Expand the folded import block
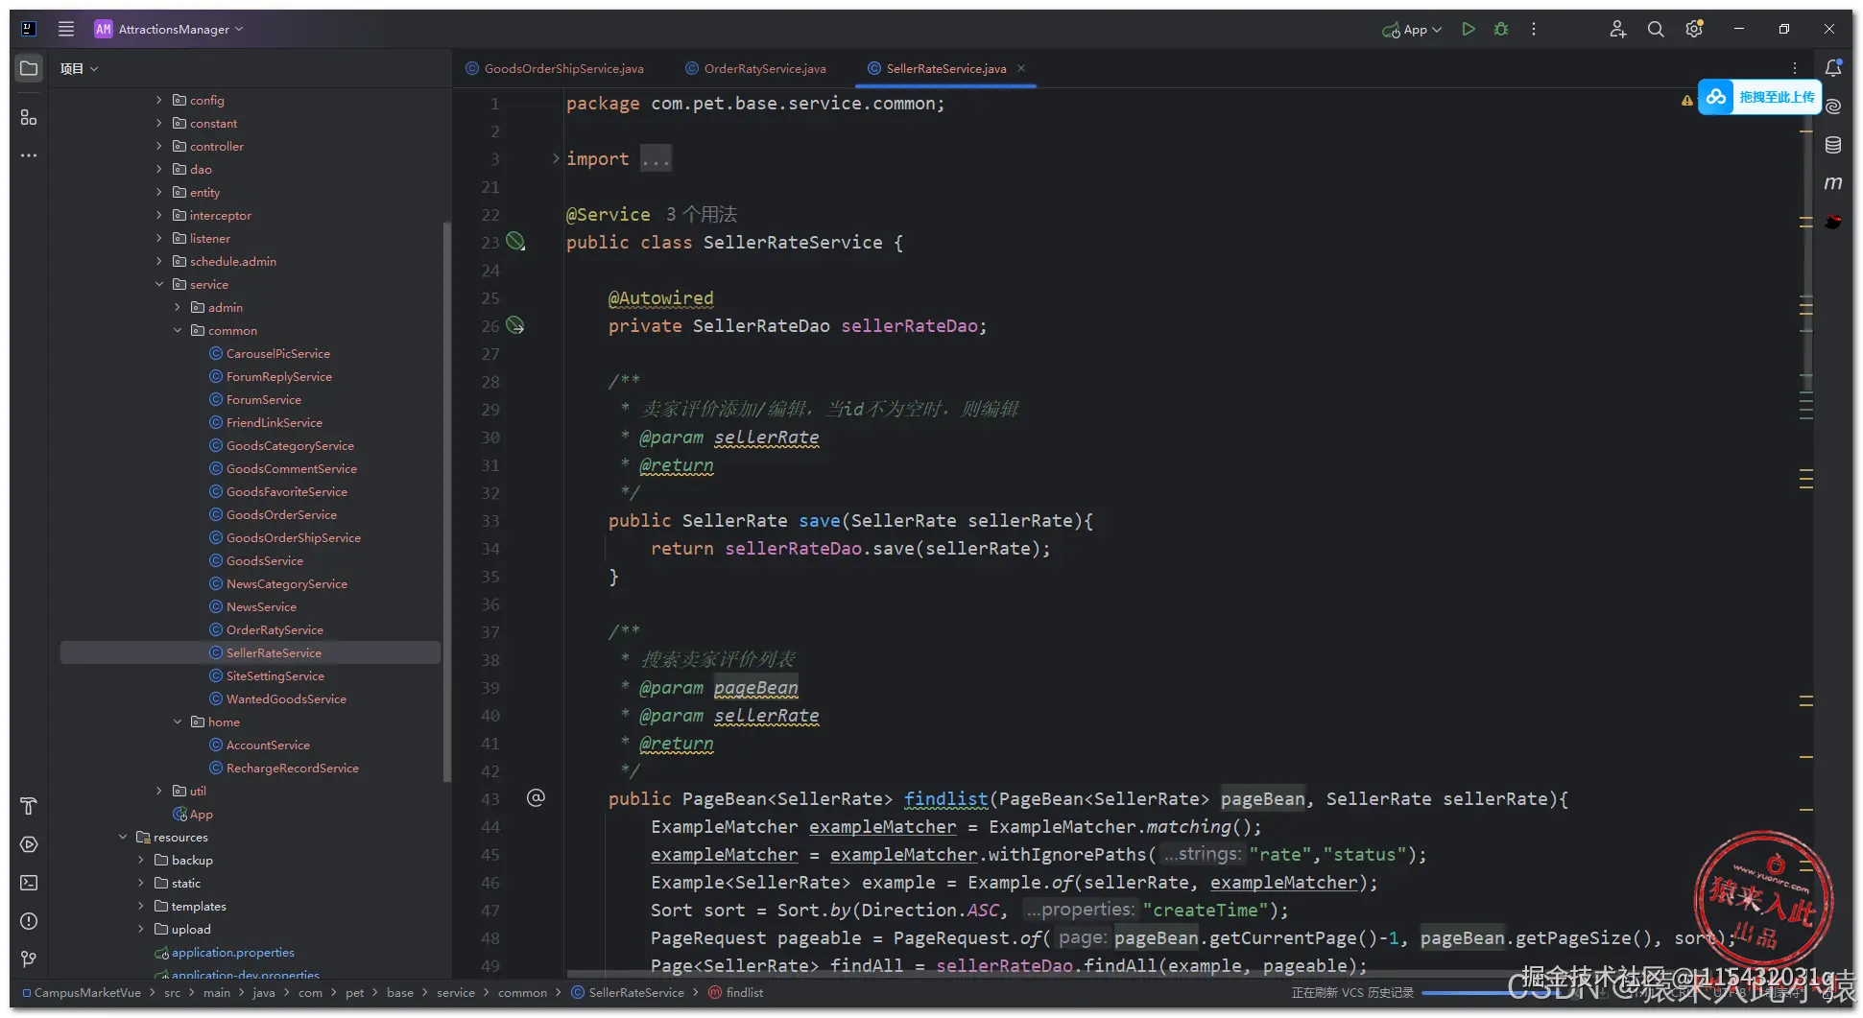Viewport: 1863px width, 1018px height. point(556,158)
